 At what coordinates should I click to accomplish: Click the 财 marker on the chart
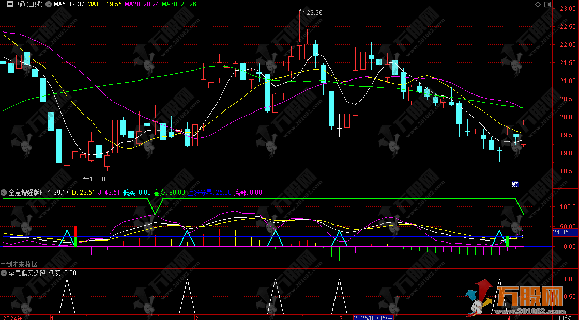pos(515,184)
